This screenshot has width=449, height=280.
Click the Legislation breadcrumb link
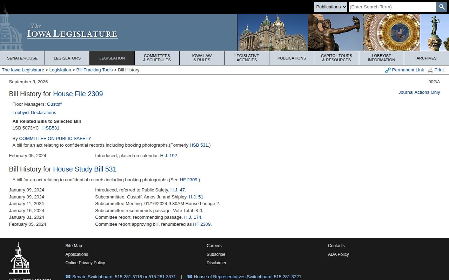[x=60, y=70]
